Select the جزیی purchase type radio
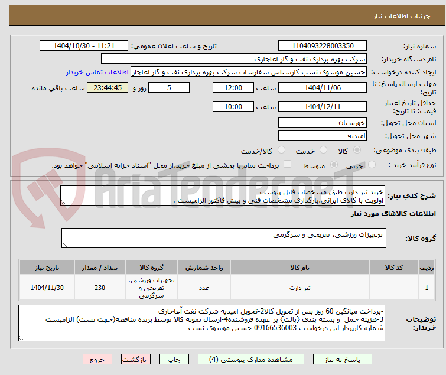This screenshot has width=446, height=375. coord(372,165)
